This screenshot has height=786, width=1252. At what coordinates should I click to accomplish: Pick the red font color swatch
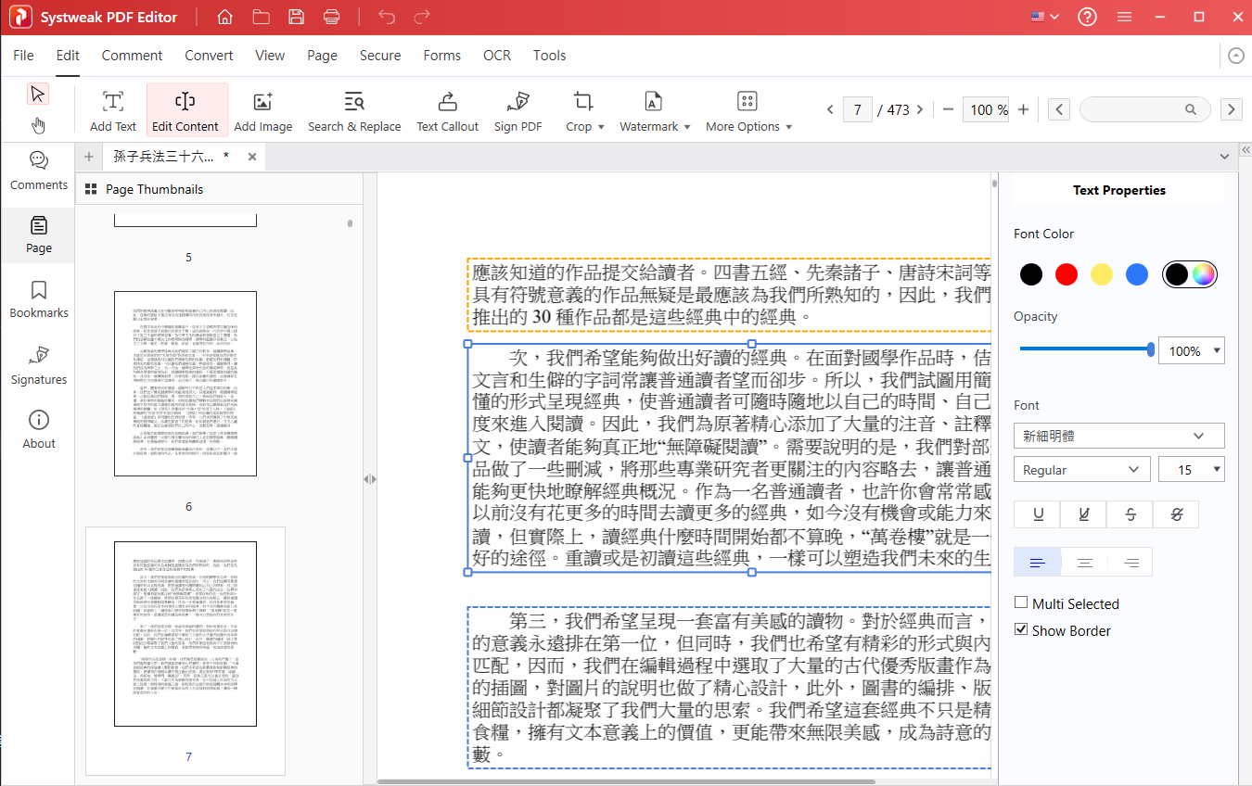pos(1067,274)
